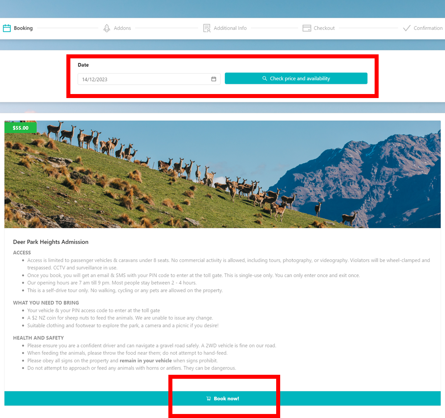Open the calendar picker icon in Date field
The height and width of the screenshot is (418, 445).
click(214, 79)
